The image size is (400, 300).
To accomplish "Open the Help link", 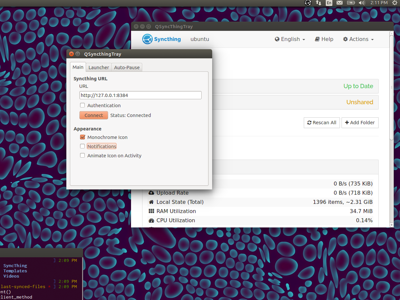I will pyautogui.click(x=324, y=39).
